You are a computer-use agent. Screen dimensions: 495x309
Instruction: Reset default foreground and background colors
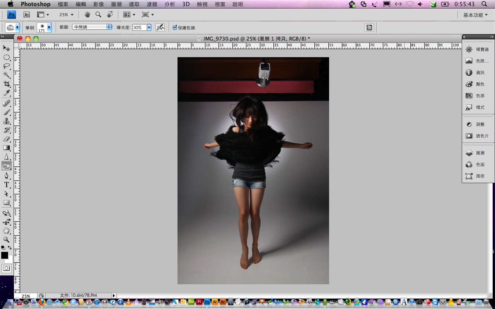click(3, 248)
